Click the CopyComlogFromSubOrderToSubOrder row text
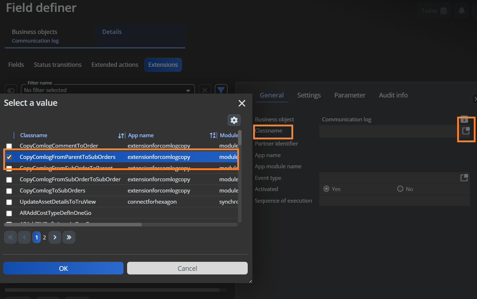 coord(70,179)
